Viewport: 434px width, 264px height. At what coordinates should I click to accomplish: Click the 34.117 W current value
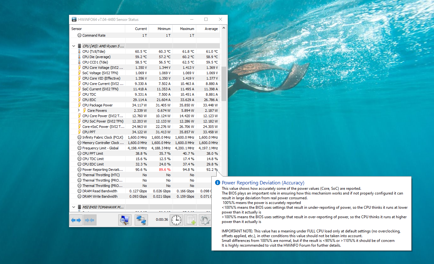[139, 105]
